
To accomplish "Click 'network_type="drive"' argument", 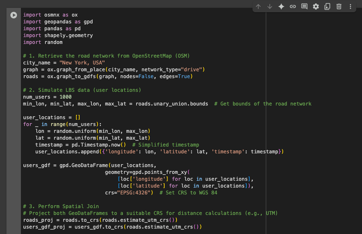I will click(x=172, y=69).
